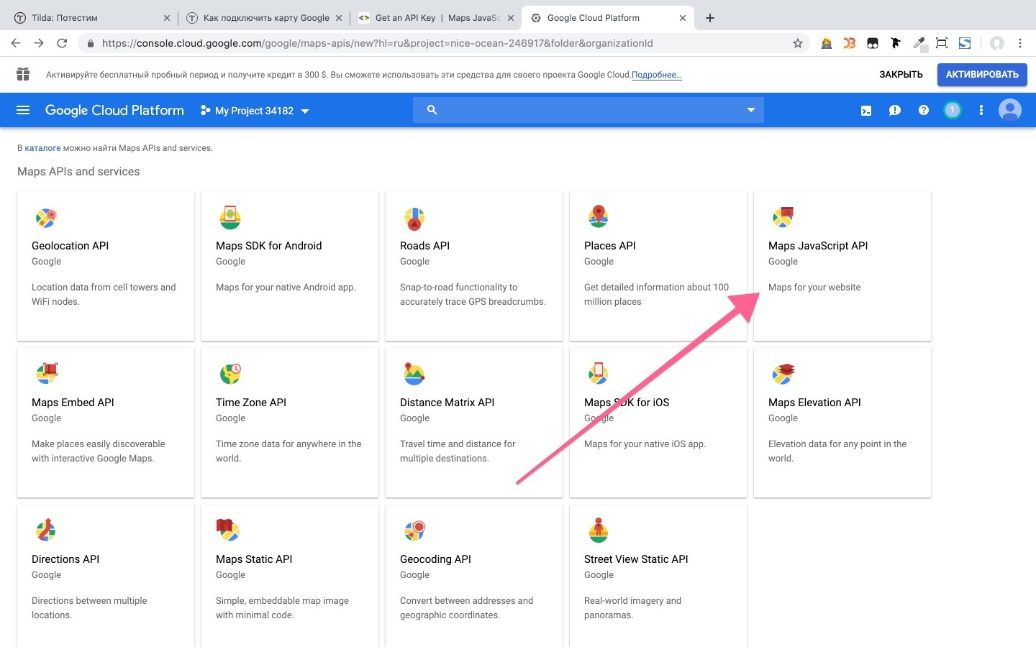Click the Places API title
The image size is (1036, 647).
tap(610, 246)
